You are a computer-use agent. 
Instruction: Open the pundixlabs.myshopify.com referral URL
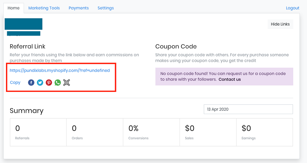click(x=60, y=71)
